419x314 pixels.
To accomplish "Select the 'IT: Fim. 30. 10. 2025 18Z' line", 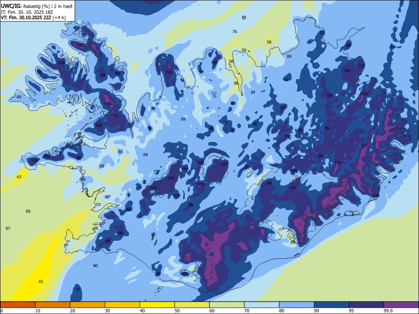I will tap(26, 12).
